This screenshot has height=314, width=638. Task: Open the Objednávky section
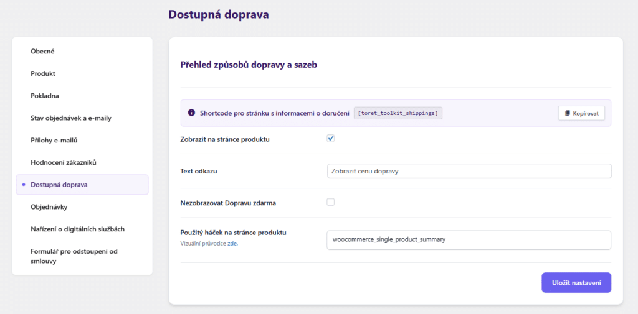(49, 207)
